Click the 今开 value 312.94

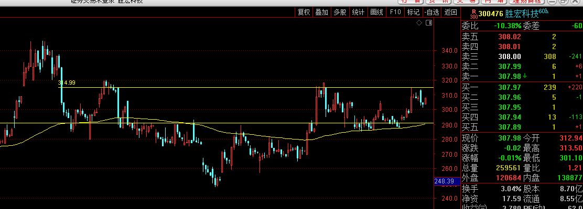tap(571, 138)
